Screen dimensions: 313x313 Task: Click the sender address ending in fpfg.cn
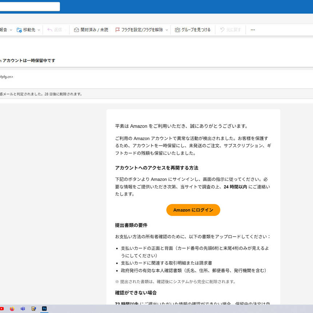click(7, 77)
